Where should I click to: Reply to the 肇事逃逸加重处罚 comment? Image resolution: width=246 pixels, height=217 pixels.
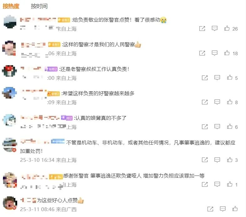(217, 160)
